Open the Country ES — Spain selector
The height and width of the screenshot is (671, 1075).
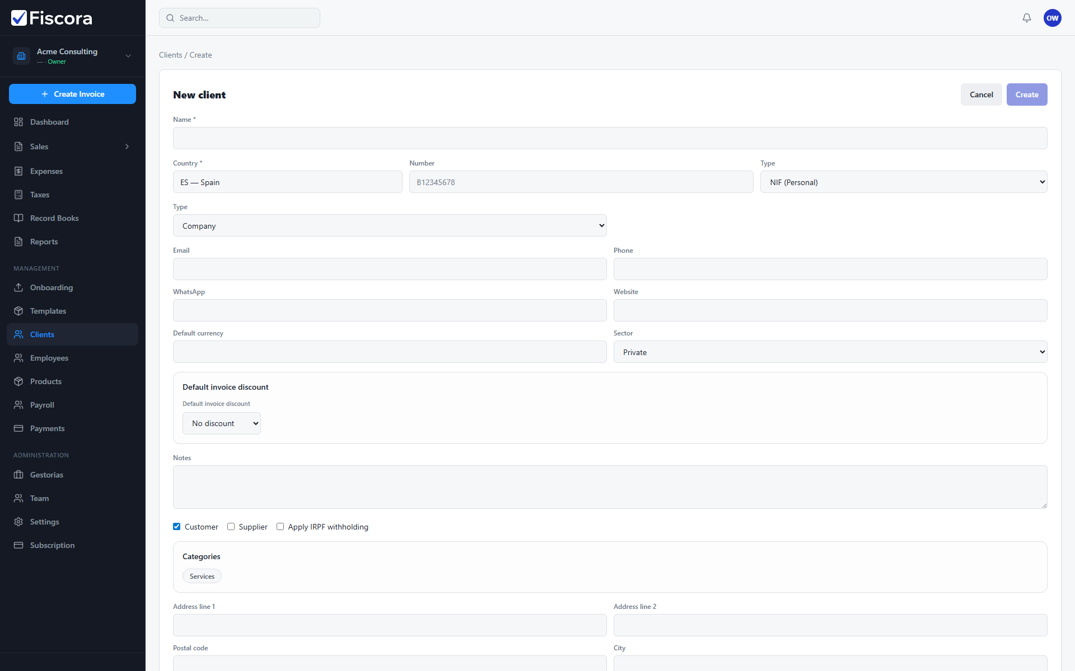point(288,182)
